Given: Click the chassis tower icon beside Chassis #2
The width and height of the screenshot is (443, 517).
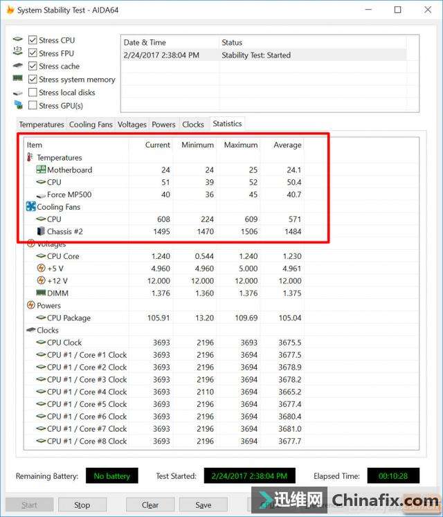Looking at the screenshot, I should tap(41, 230).
